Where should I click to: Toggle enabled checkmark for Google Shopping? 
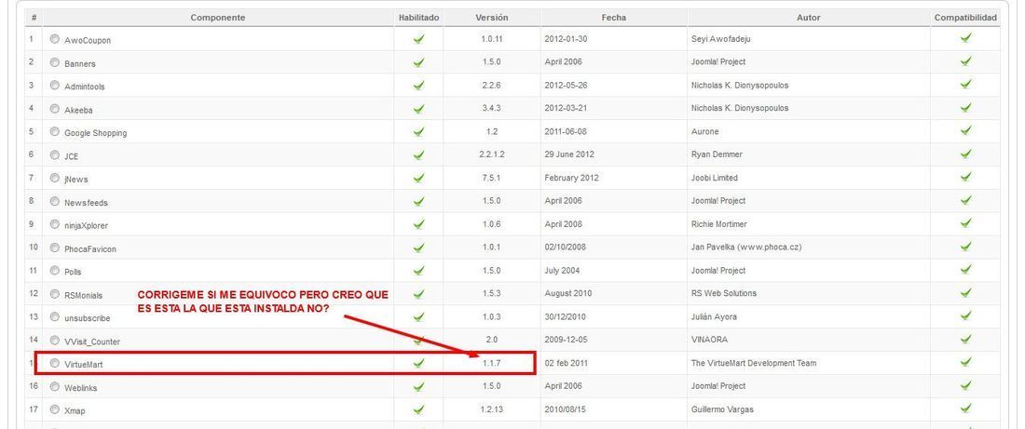click(x=419, y=132)
